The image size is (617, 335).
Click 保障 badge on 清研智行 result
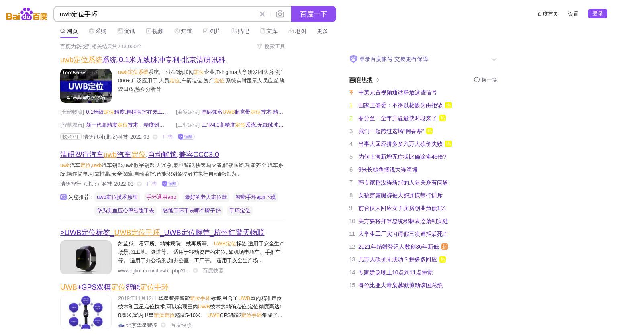pos(170,184)
